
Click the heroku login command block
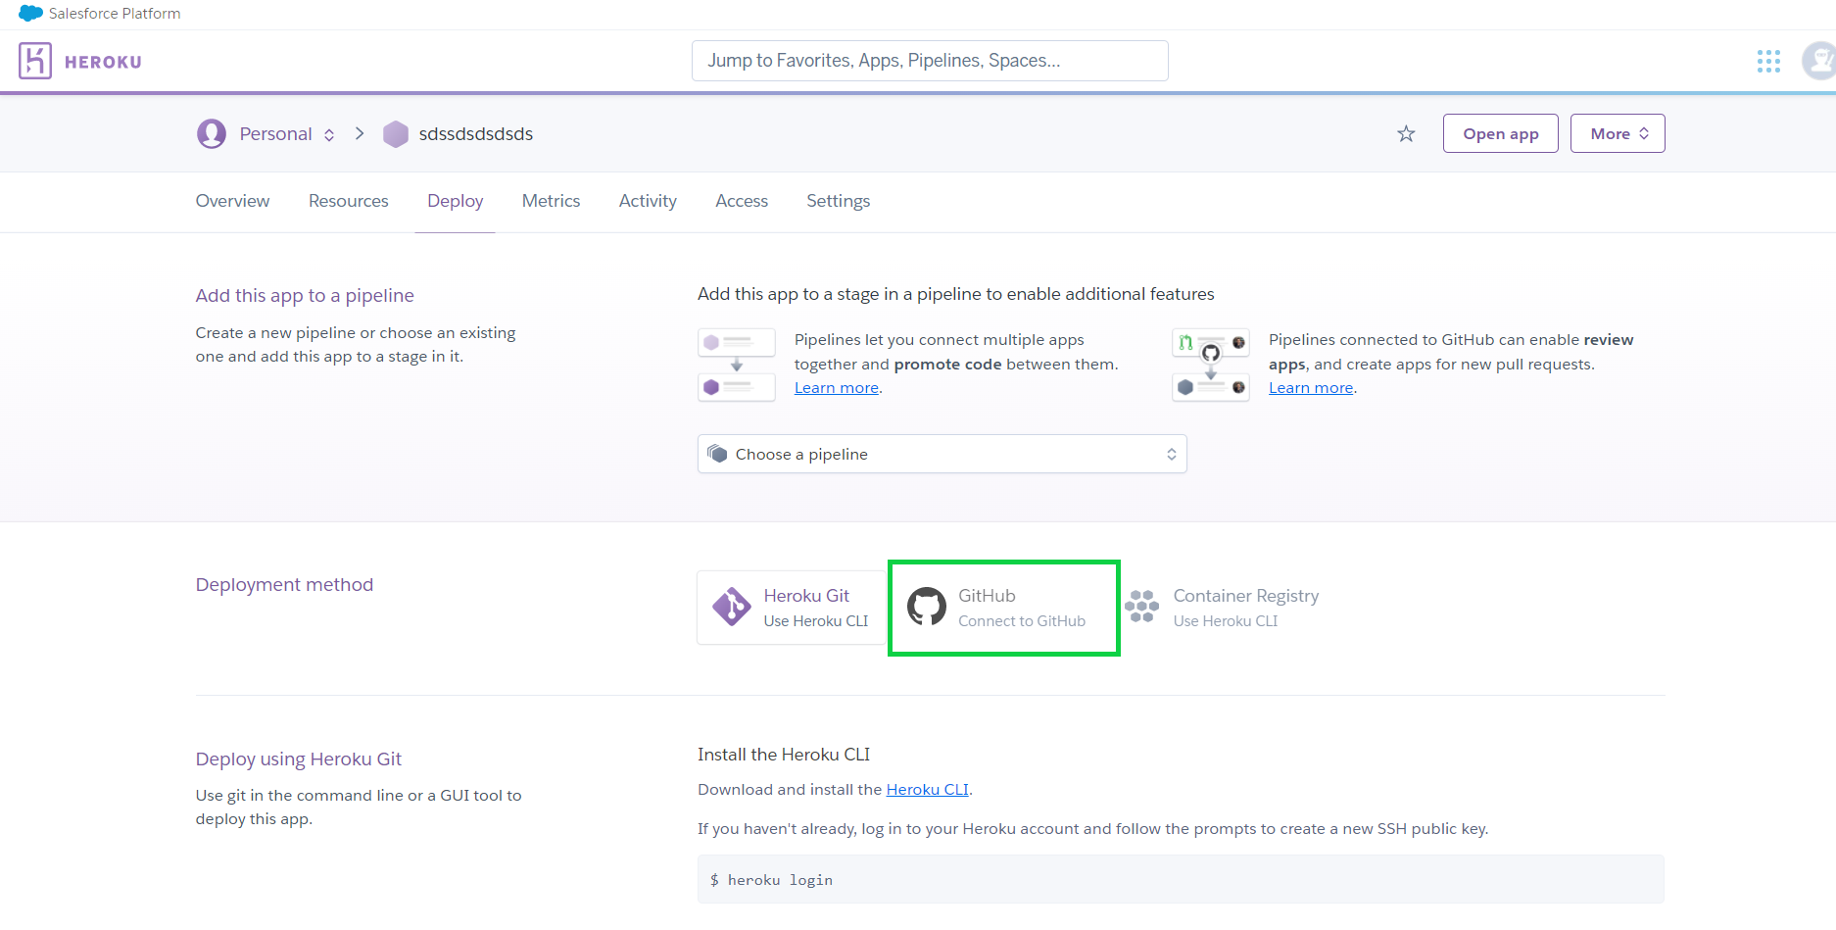(x=1181, y=880)
